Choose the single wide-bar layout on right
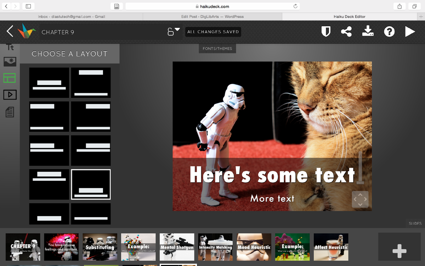This screenshot has width=425, height=266. pos(91,214)
